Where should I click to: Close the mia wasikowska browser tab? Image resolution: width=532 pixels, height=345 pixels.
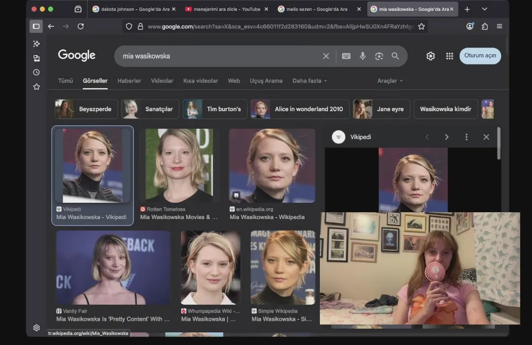[452, 9]
